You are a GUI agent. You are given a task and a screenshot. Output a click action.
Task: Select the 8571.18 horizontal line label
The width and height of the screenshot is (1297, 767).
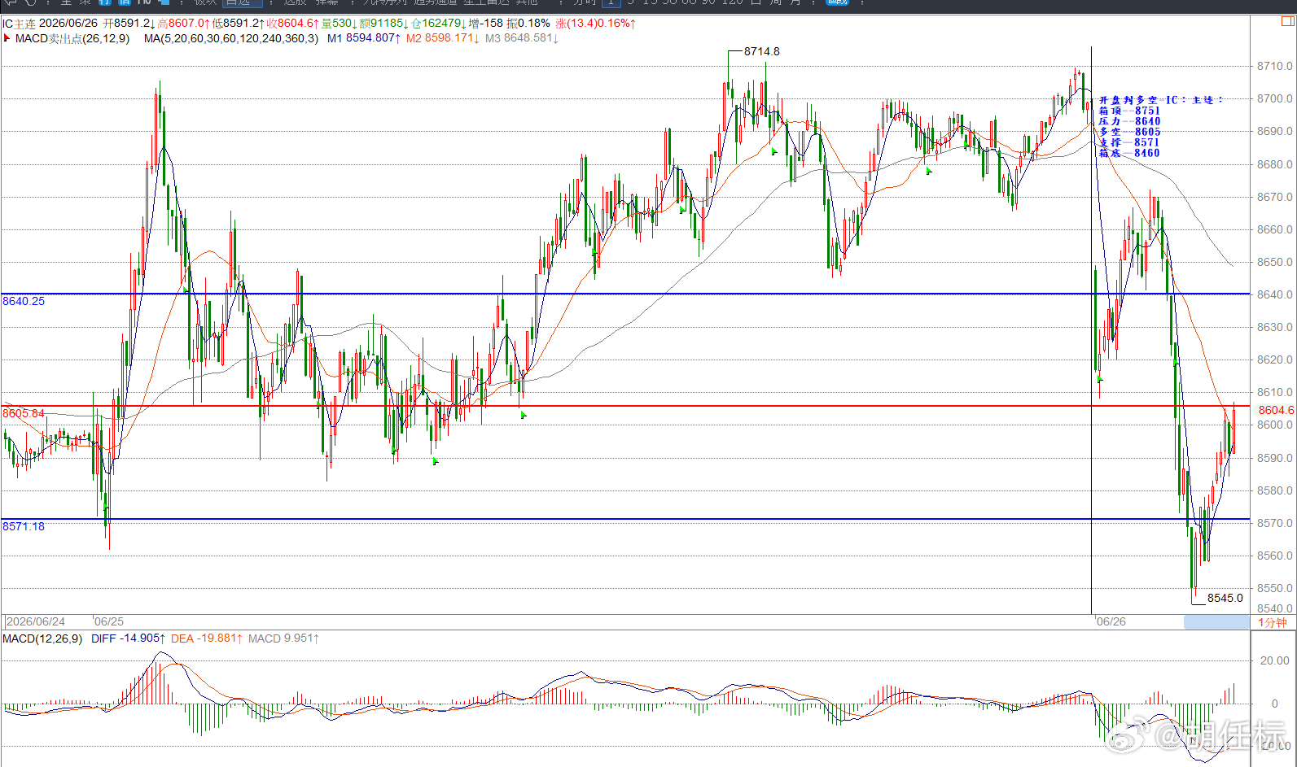(x=24, y=526)
